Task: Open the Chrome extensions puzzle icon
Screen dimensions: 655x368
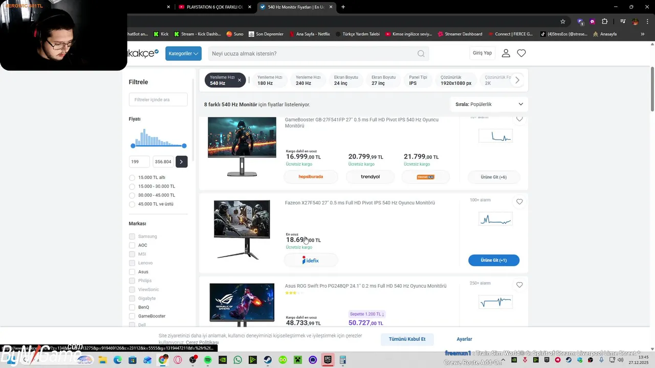Action: [x=605, y=21]
